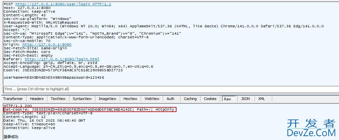Click the Origin header URL link

tap(47, 44)
